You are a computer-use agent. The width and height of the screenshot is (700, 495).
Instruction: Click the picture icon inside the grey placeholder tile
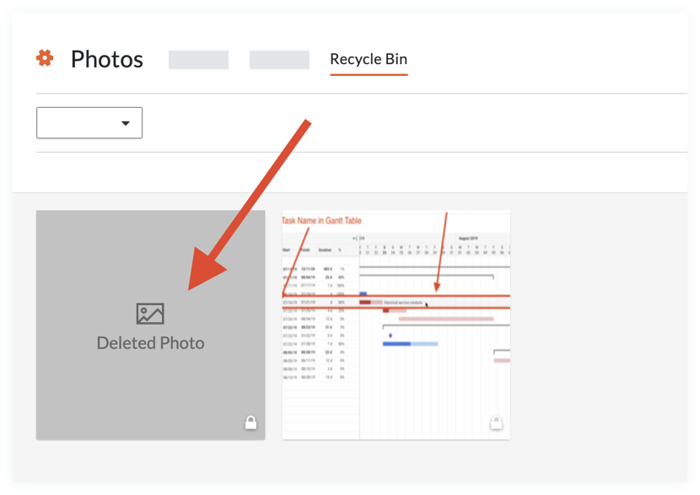tap(150, 314)
